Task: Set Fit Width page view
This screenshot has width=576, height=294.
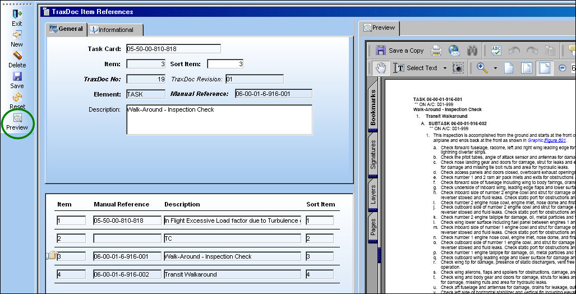Action: tap(544, 68)
